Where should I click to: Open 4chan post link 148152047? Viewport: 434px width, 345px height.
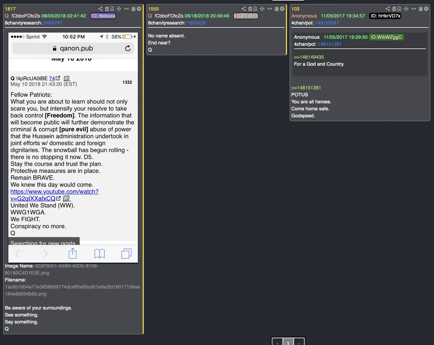tap(327, 23)
